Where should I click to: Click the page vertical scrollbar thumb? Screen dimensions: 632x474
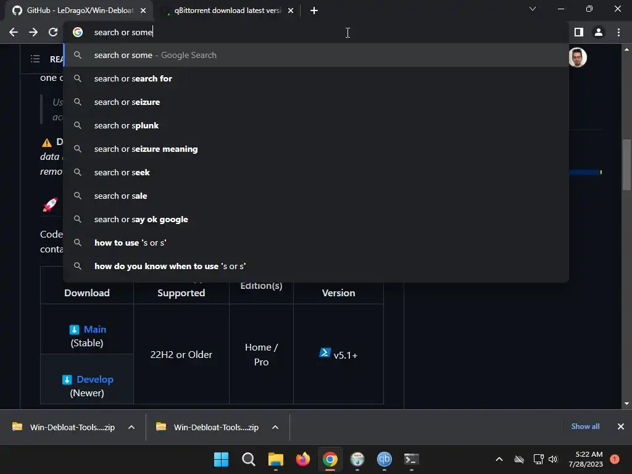(626, 165)
